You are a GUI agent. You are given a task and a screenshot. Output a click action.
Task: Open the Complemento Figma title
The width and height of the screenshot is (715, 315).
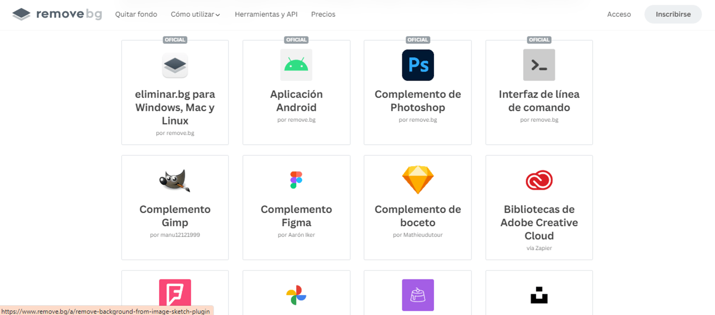(296, 216)
